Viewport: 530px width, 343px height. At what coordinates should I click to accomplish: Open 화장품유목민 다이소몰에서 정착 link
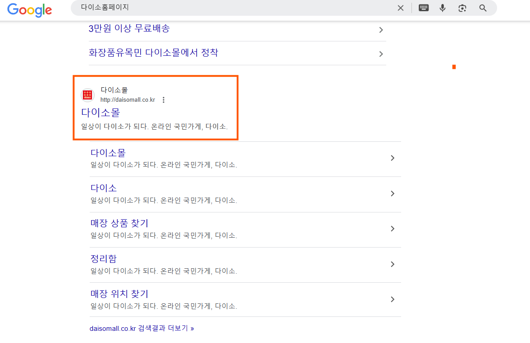(x=153, y=53)
